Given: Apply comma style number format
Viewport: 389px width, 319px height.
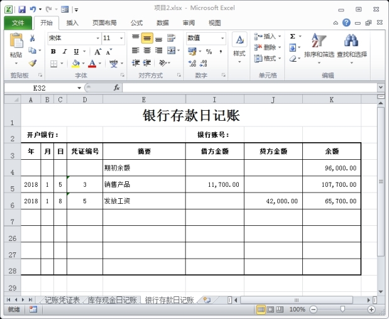Looking at the screenshot, I should pos(221,52).
